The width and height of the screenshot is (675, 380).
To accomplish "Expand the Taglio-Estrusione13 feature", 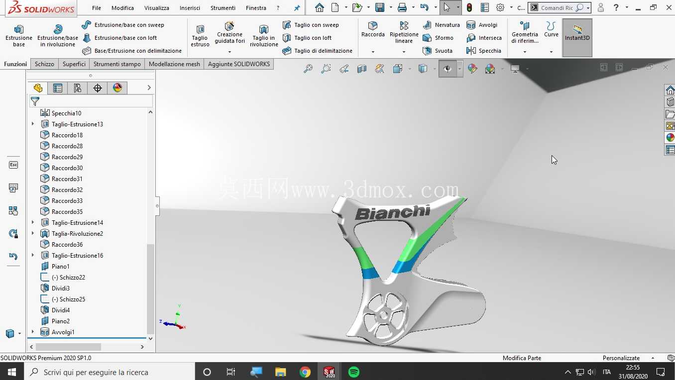I will click(x=33, y=124).
